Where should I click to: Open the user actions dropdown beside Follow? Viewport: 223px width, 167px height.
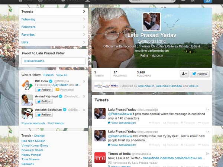[x=184, y=74]
